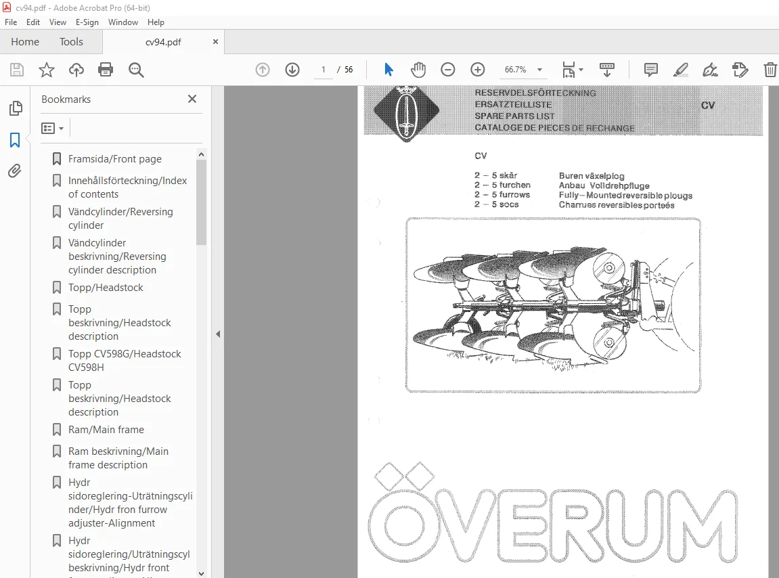Open bookmark Topp/Headstock

tap(106, 288)
